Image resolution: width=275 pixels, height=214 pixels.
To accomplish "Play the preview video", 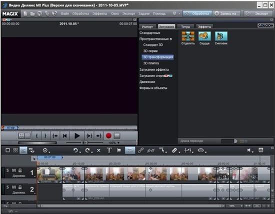I will (77, 136).
